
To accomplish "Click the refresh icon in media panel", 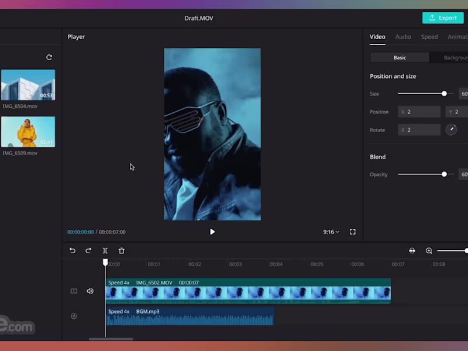I will 49,57.
